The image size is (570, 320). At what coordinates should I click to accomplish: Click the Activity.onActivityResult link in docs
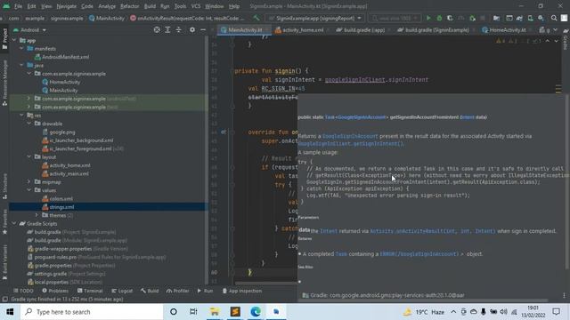coord(433,231)
